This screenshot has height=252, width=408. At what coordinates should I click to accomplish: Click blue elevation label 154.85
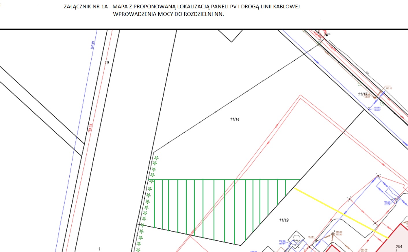coord(377,108)
